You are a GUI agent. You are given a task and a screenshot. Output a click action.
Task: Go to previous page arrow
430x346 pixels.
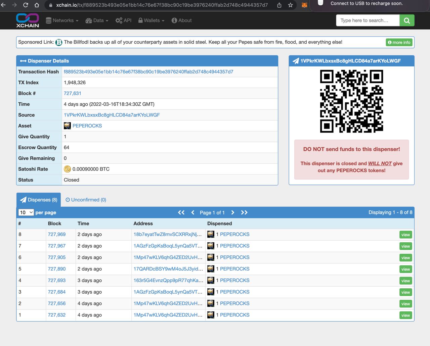(x=193, y=212)
